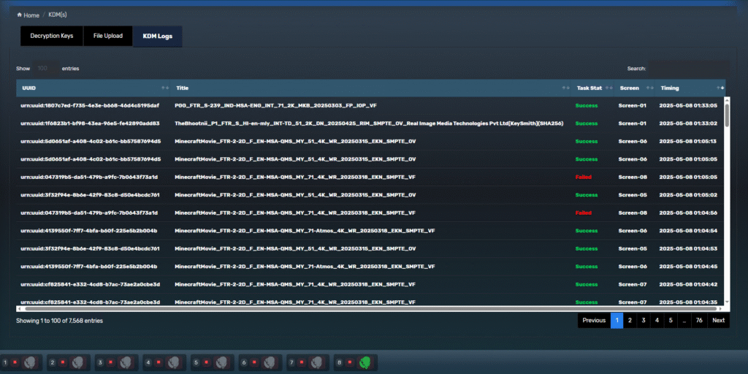Click the Home icon in breadcrumb
The height and width of the screenshot is (374, 748).
click(20, 15)
